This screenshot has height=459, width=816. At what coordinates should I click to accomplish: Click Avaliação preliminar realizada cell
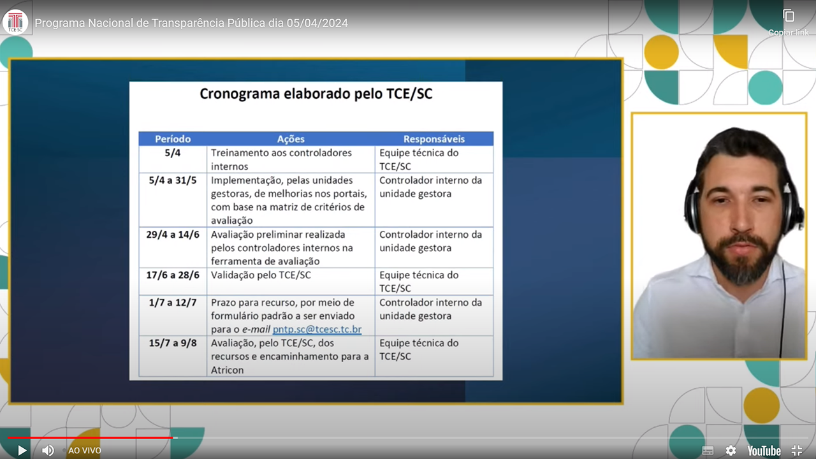tap(291, 247)
